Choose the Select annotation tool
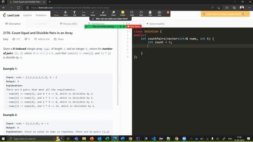 (65, 13)
